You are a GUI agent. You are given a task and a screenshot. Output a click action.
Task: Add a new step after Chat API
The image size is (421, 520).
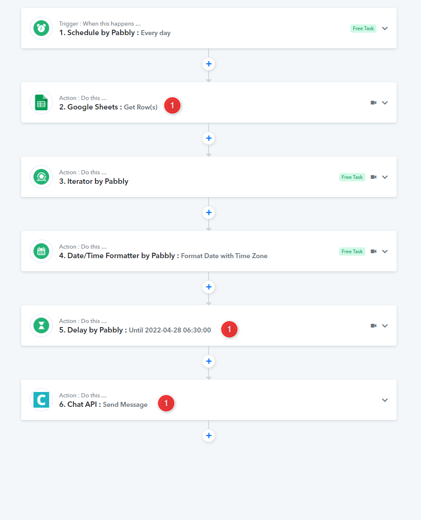(209, 436)
